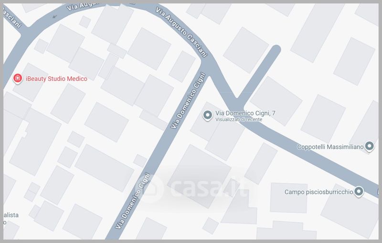
Task: Click the Campo pisciosburricchio marker pin
Action: (359, 191)
